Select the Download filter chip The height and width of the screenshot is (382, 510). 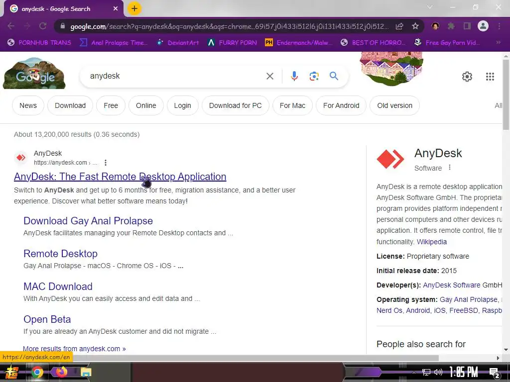pyautogui.click(x=70, y=105)
